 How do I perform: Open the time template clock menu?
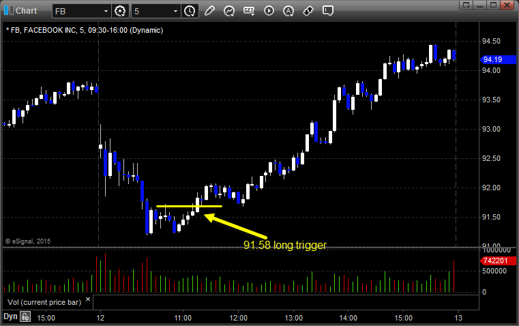pyautogui.click(x=190, y=11)
